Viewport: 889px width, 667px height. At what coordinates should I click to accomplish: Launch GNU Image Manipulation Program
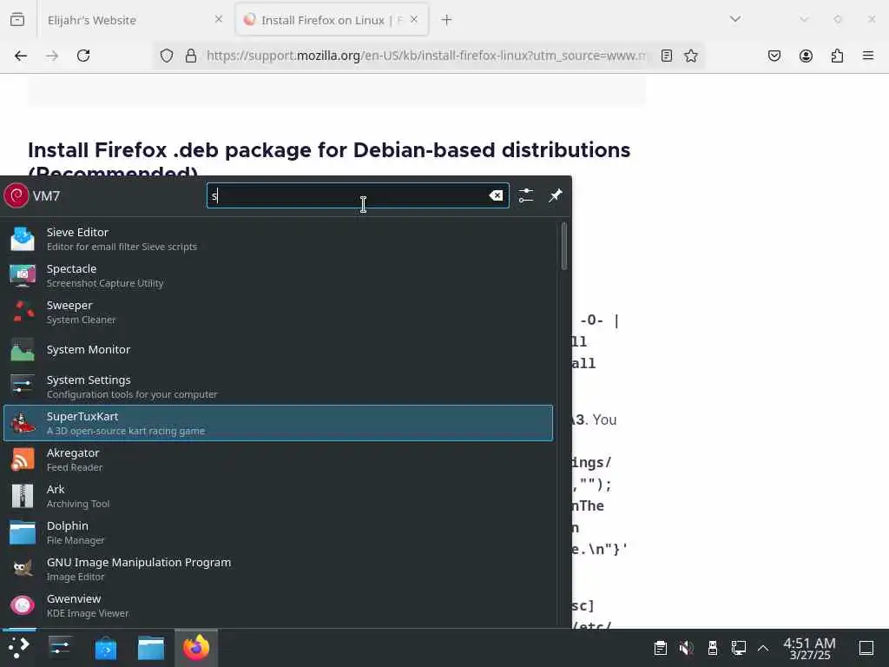click(278, 569)
